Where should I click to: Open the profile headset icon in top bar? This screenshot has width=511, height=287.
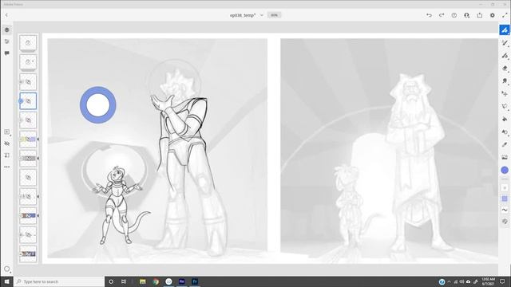(466, 15)
